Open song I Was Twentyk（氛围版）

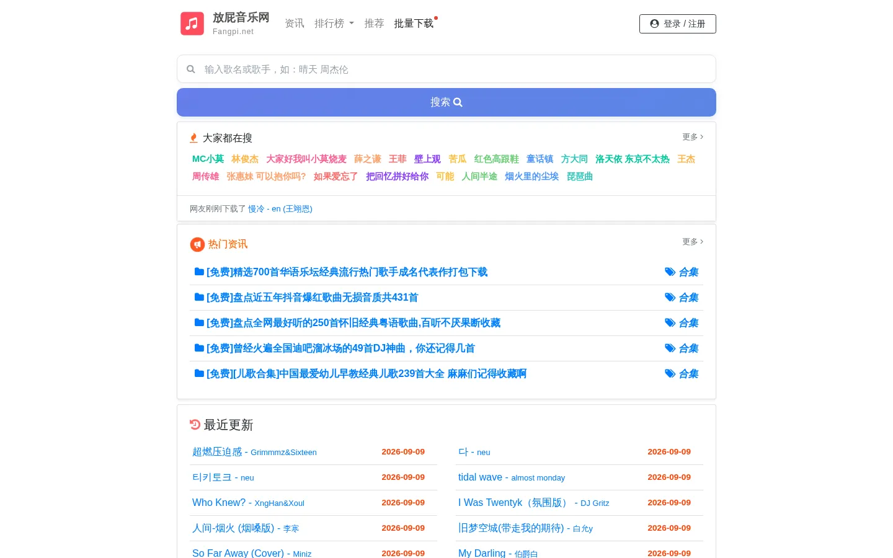click(x=534, y=503)
